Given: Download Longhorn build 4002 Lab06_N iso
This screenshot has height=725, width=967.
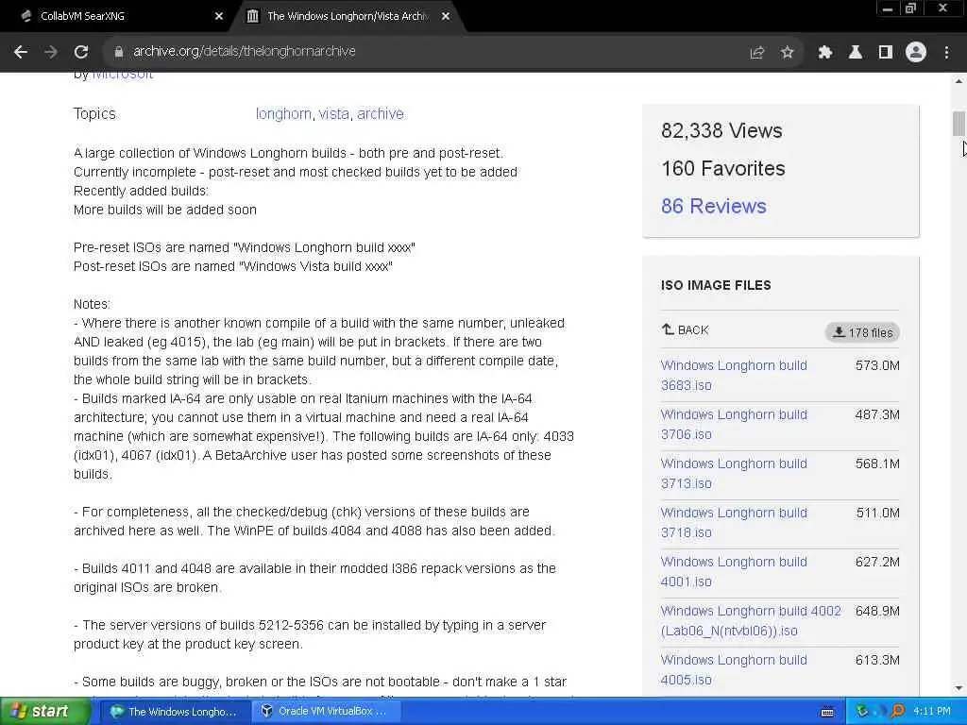Looking at the screenshot, I should point(751,621).
